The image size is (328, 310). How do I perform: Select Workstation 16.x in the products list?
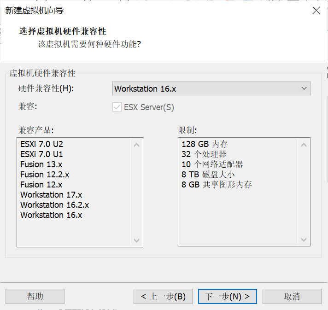pos(51,215)
